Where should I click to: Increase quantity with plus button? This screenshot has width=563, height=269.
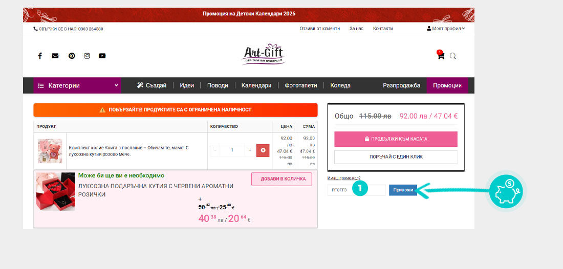pos(250,150)
